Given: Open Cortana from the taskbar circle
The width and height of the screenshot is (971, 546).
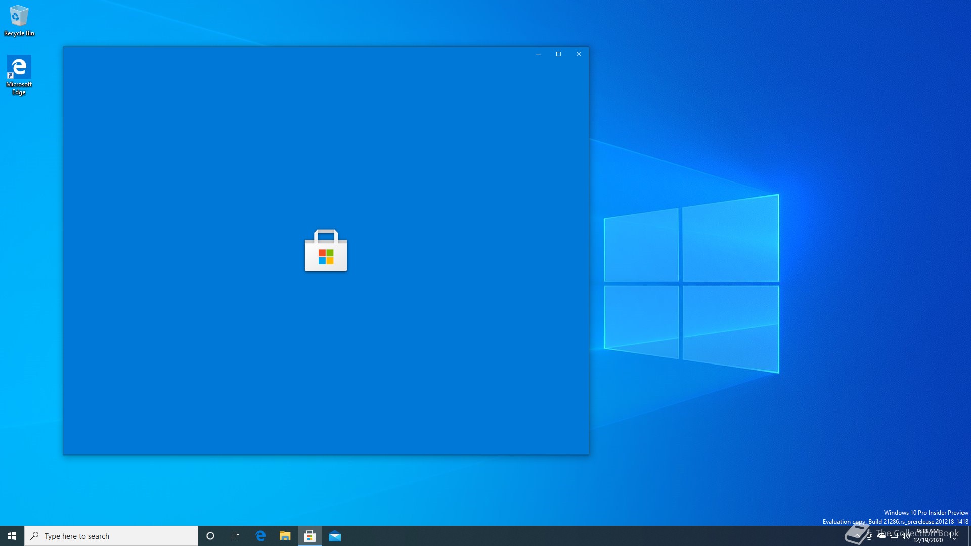Looking at the screenshot, I should click(210, 536).
